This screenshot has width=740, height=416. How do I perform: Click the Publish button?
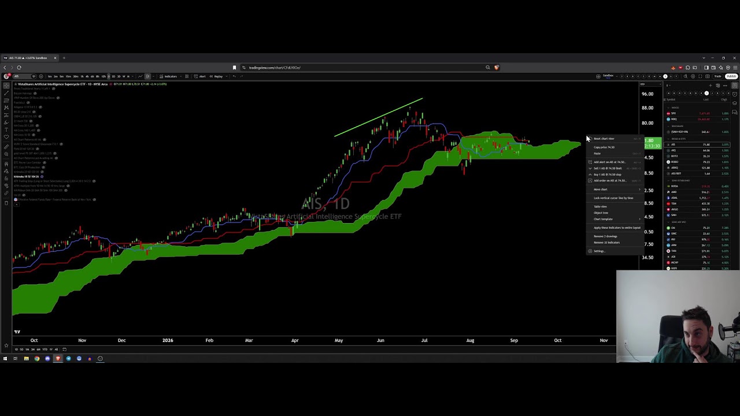tap(731, 76)
